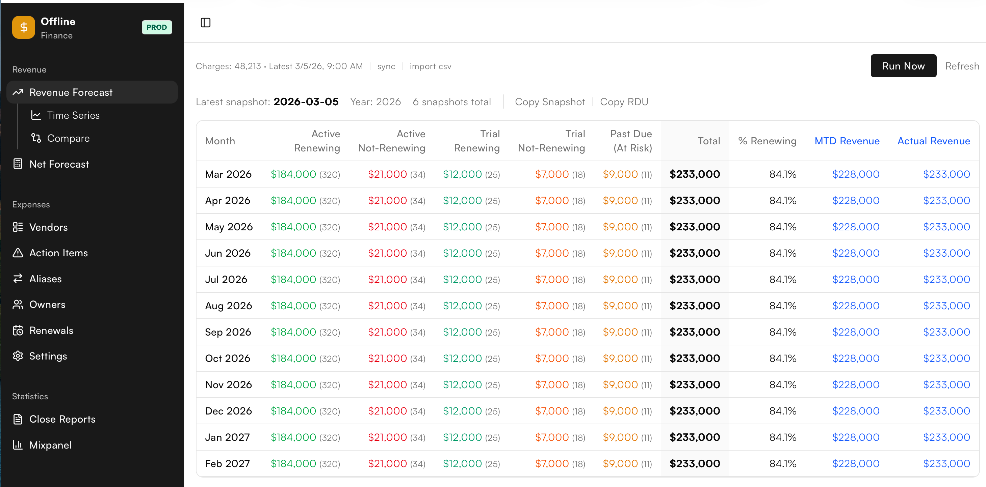Image resolution: width=986 pixels, height=487 pixels.
Task: Click the Aliases swap arrows icon
Action: (x=18, y=279)
